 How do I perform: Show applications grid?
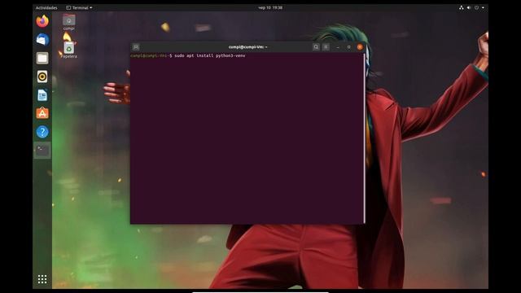(x=42, y=279)
